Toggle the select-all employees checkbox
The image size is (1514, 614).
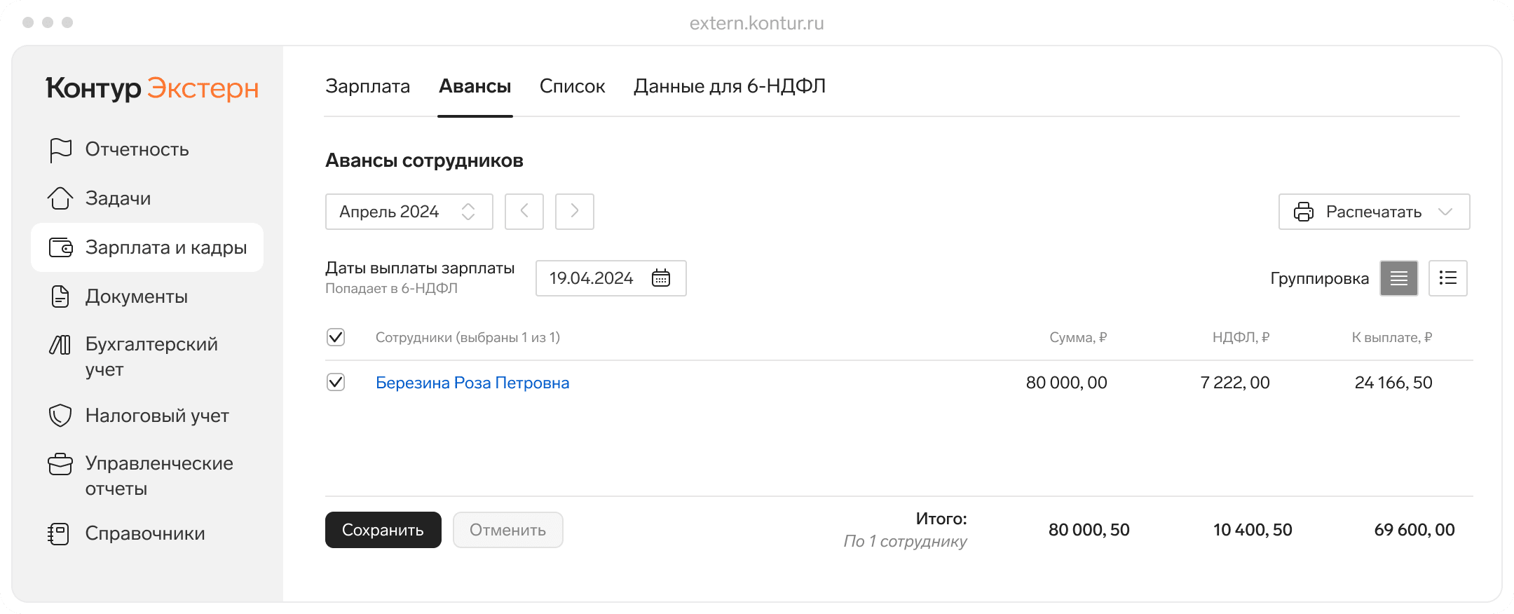(336, 337)
